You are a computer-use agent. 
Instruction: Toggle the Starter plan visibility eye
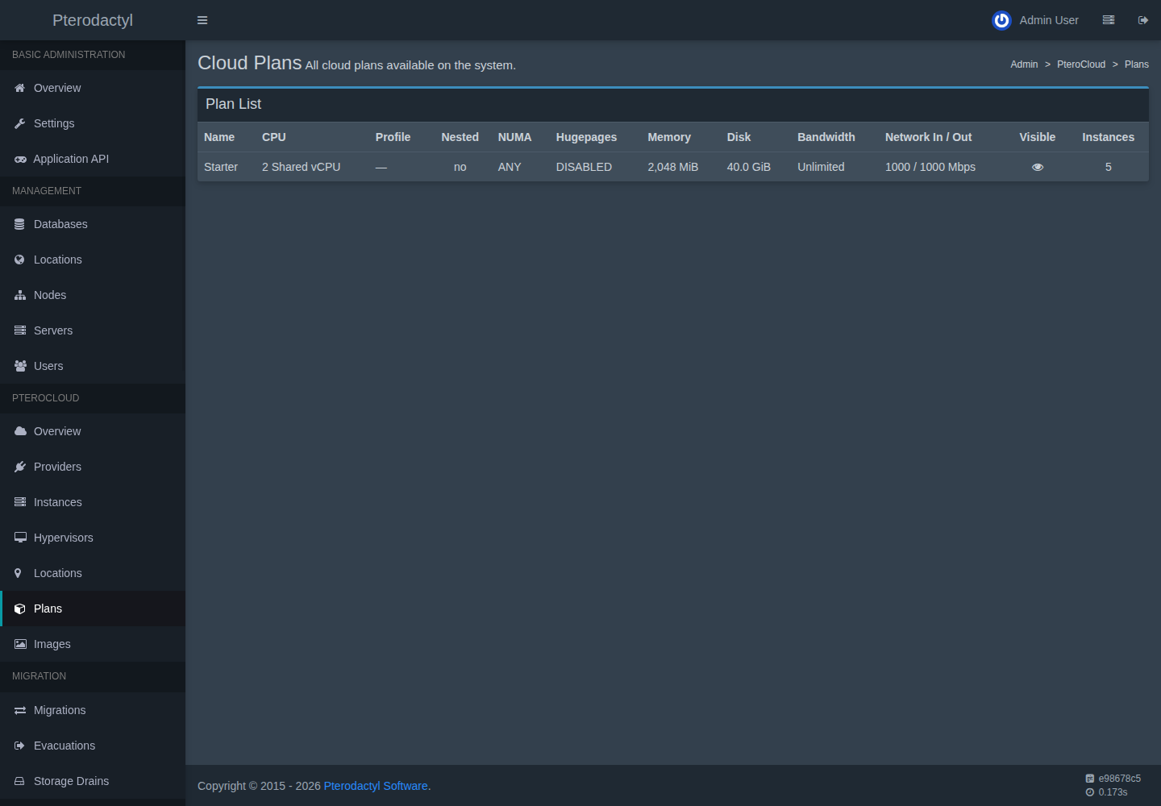point(1038,167)
